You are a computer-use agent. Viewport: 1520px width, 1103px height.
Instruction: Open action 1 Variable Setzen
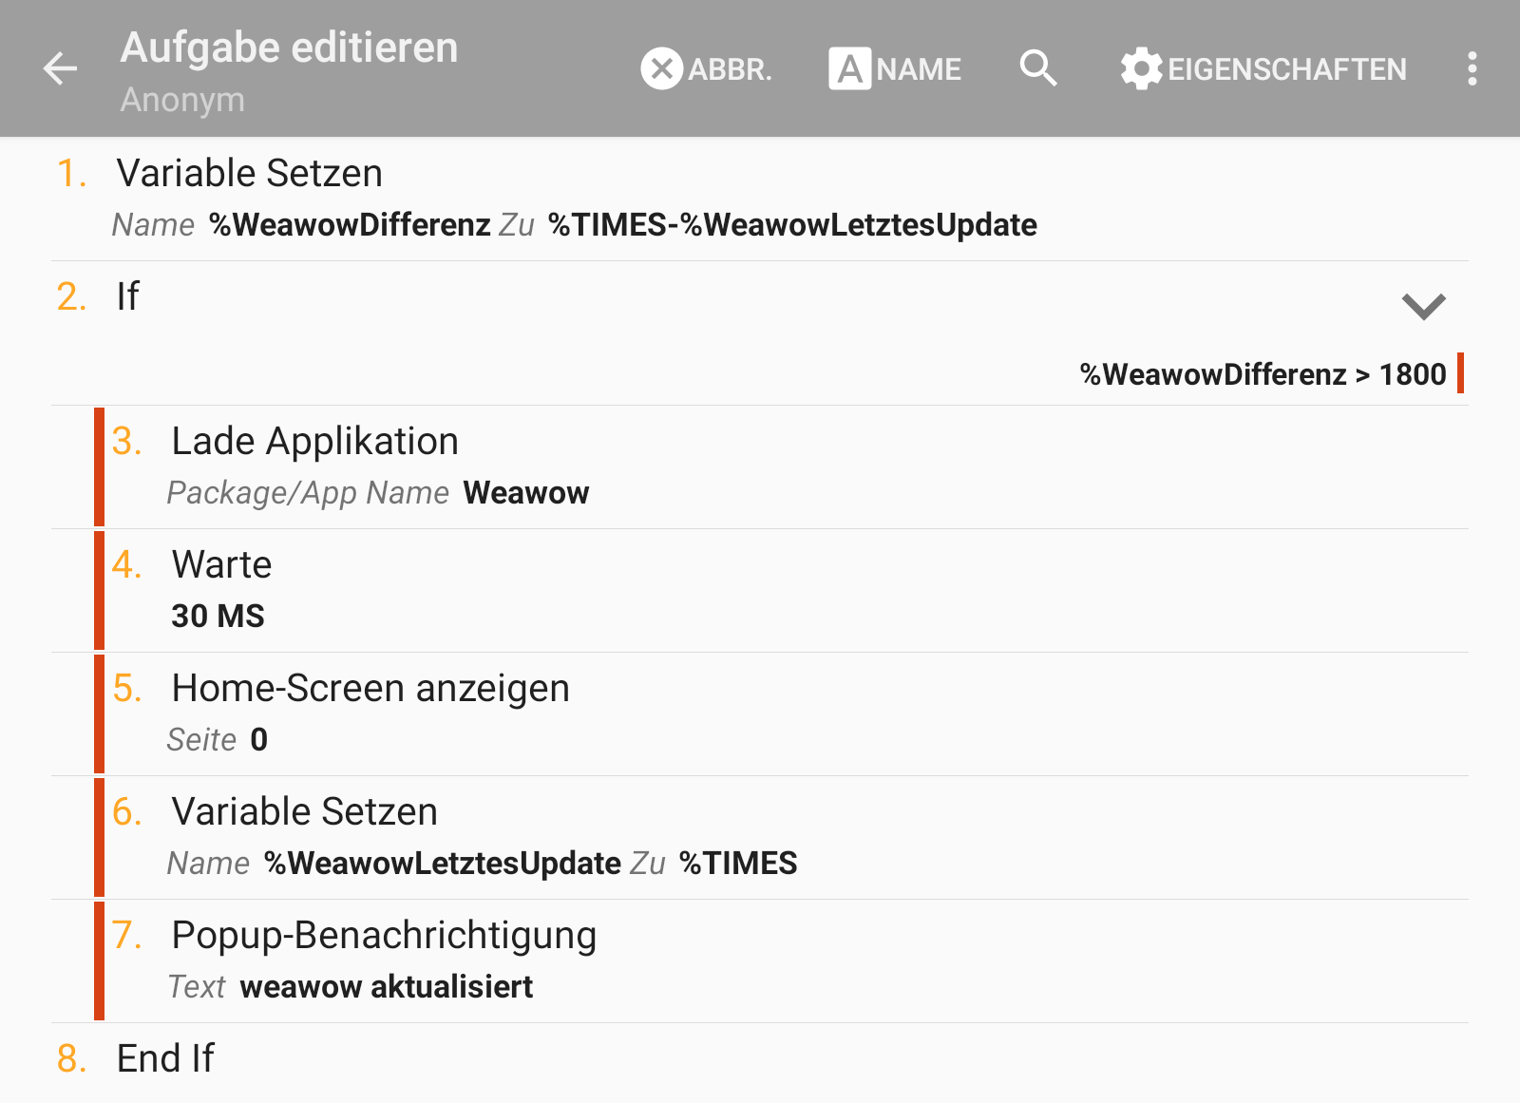coord(760,199)
